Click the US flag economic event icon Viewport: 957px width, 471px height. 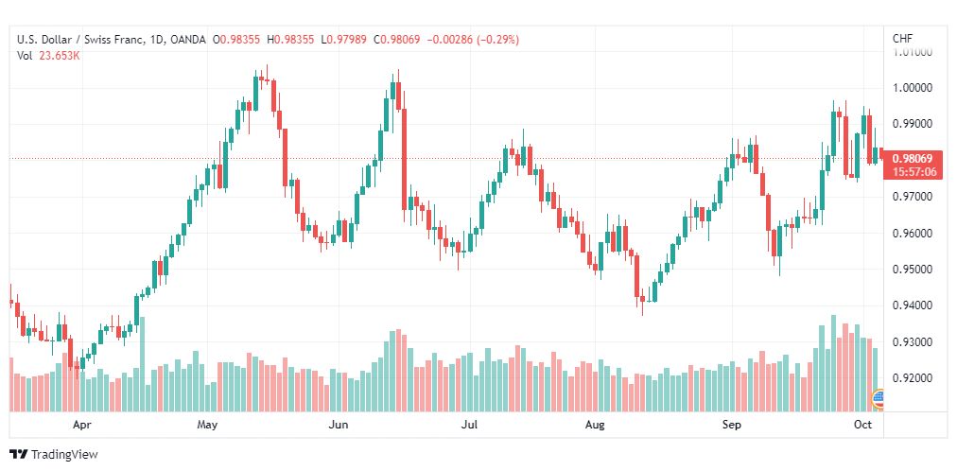click(x=879, y=399)
